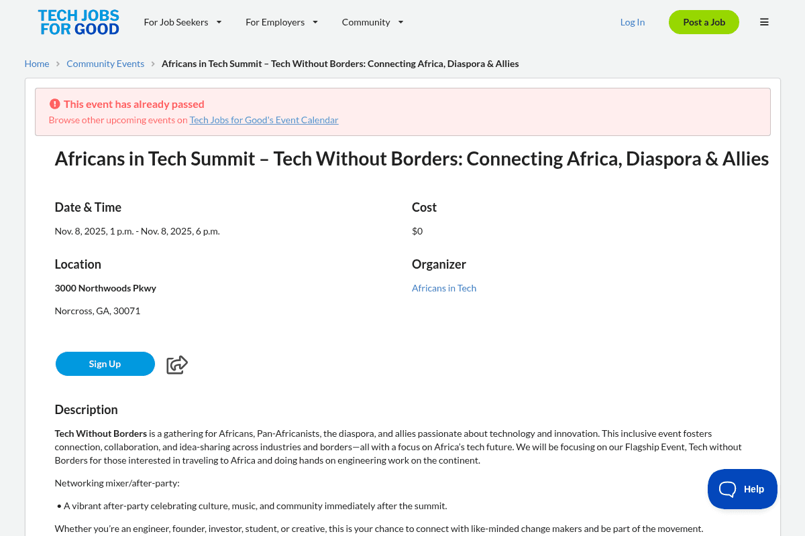Click the Cost heading
The height and width of the screenshot is (536, 805).
click(424, 207)
